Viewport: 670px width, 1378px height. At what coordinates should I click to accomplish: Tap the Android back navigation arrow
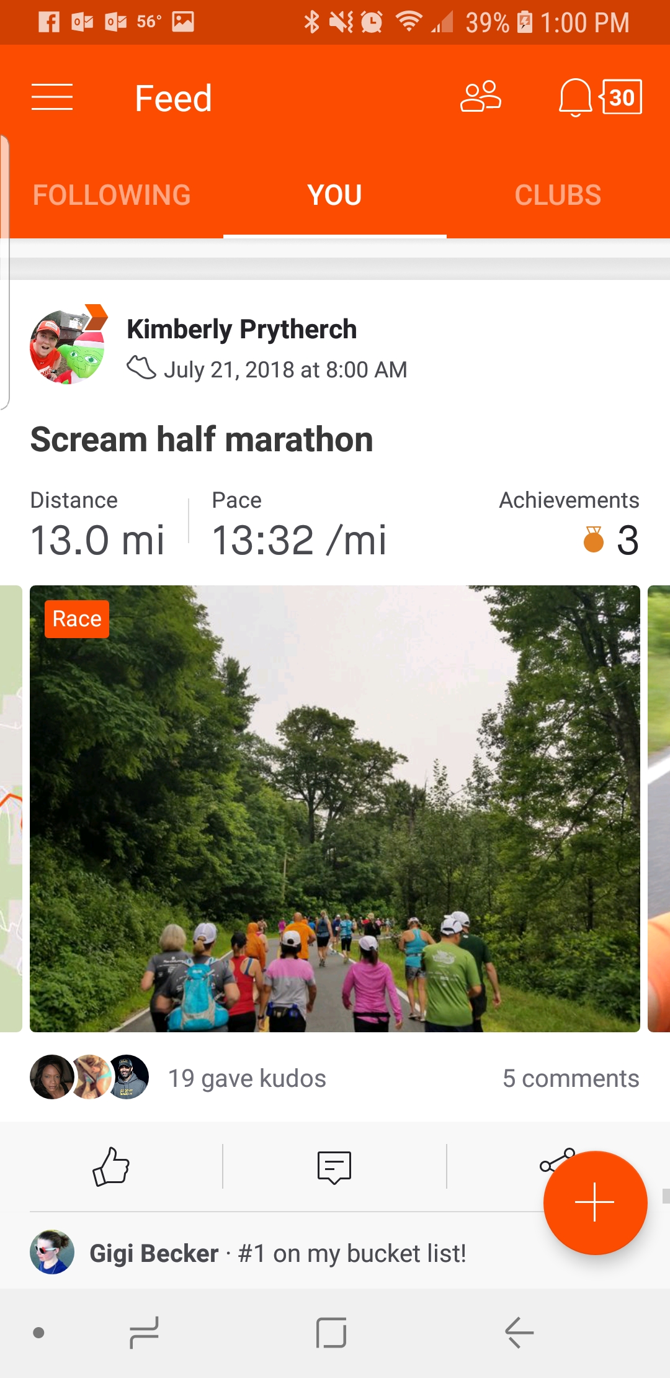coord(519,1333)
